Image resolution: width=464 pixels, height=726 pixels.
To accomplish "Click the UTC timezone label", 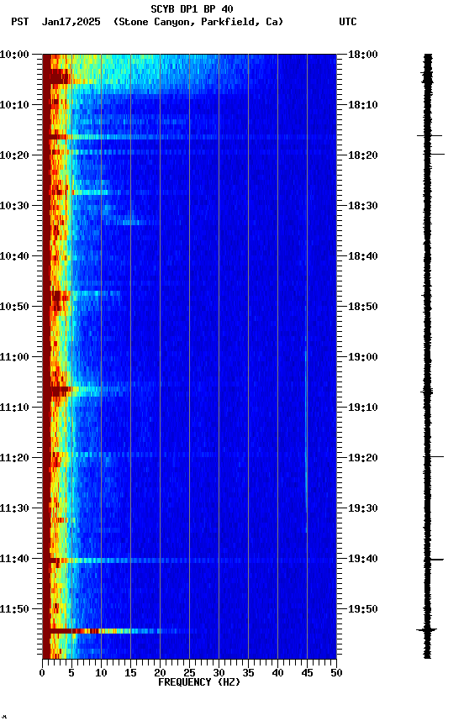I will pos(348,22).
